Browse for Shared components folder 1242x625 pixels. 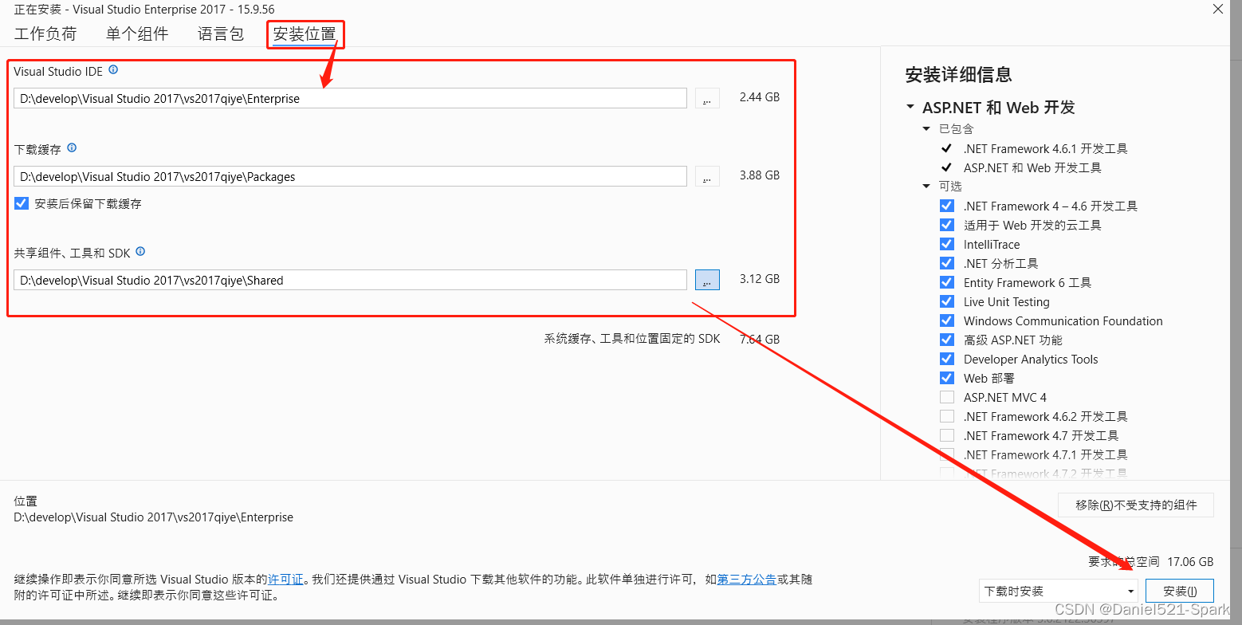[707, 280]
